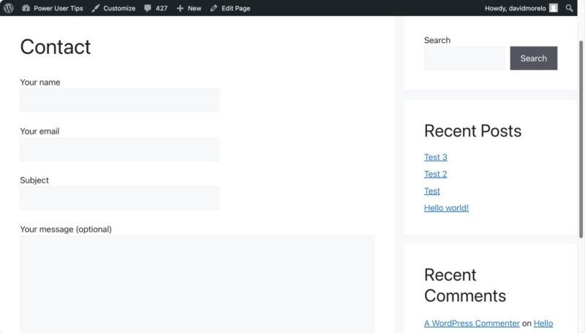Viewport: 585px width, 333px height.
Task: Click the Customize paintbrush icon
Action: (x=96, y=8)
